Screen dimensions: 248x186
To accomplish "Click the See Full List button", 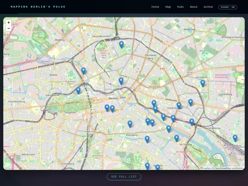I will point(124,177).
